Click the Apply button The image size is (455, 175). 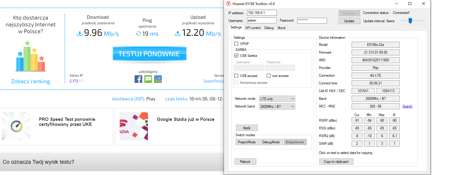click(247, 128)
